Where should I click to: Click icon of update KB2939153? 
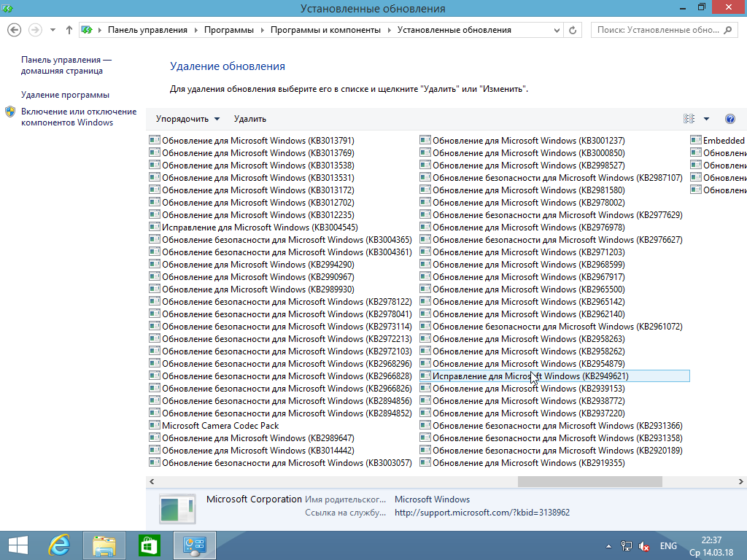coord(425,388)
